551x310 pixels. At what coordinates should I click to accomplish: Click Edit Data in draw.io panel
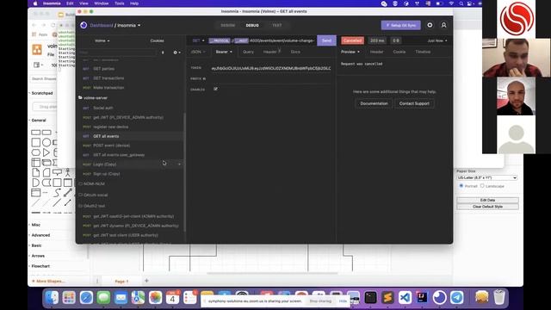487,200
